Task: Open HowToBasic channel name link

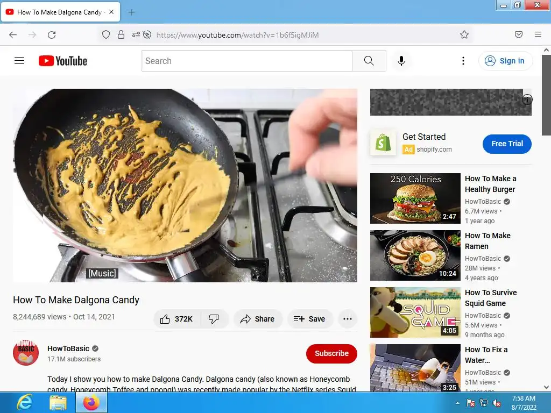Action: 68,348
